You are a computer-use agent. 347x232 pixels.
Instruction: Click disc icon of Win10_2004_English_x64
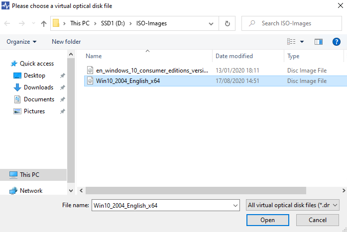click(x=90, y=81)
